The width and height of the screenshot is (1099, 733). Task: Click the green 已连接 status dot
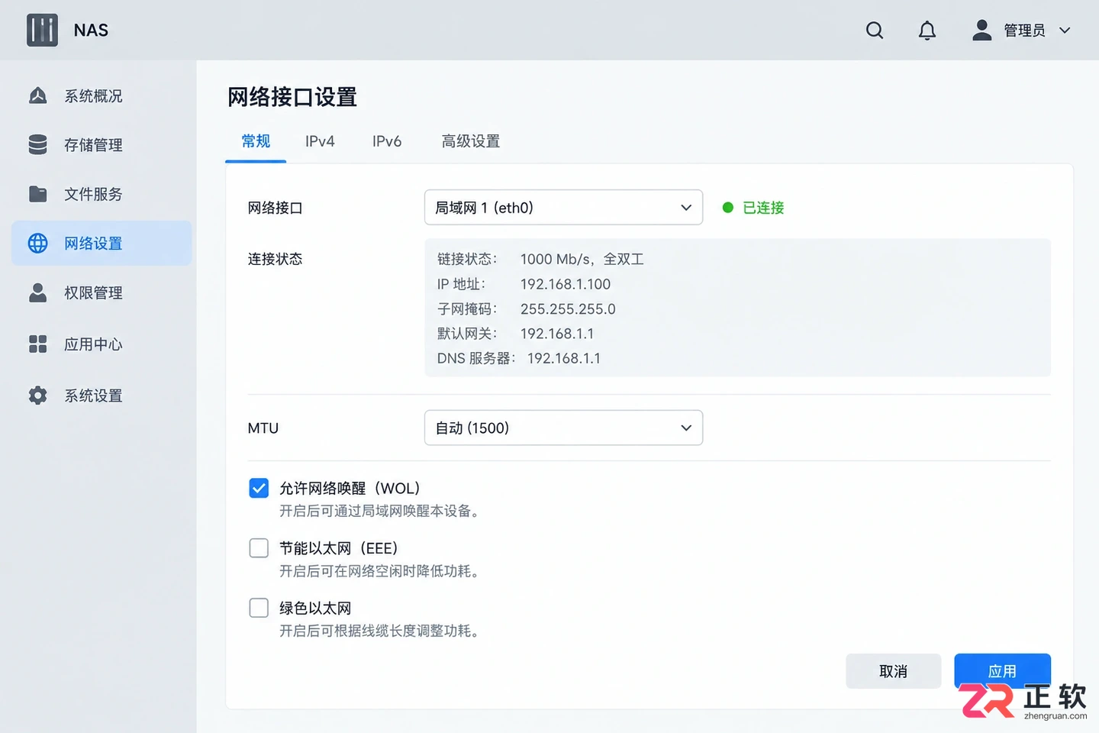(x=728, y=207)
